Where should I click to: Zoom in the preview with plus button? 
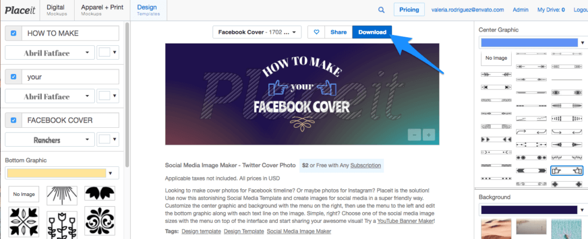click(x=428, y=135)
